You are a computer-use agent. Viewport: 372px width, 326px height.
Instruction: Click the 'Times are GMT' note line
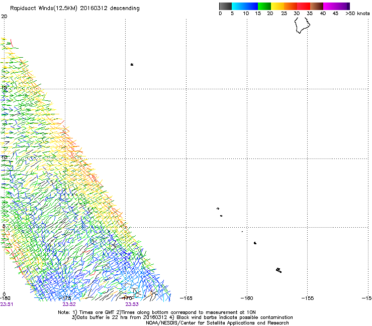[156, 312]
